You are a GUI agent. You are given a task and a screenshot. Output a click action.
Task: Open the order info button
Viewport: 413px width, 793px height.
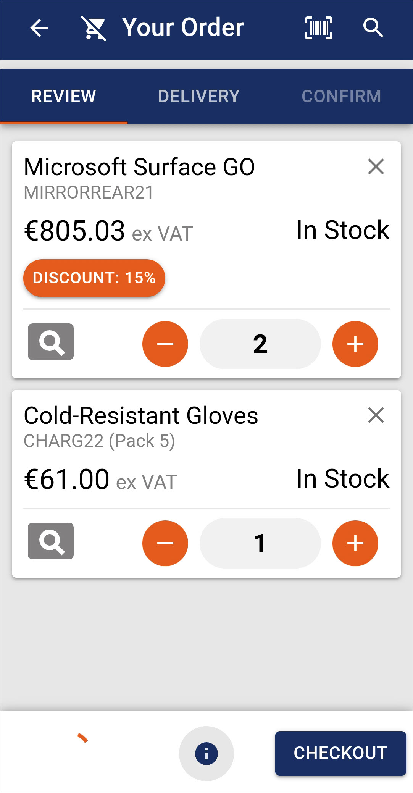pyautogui.click(x=206, y=754)
